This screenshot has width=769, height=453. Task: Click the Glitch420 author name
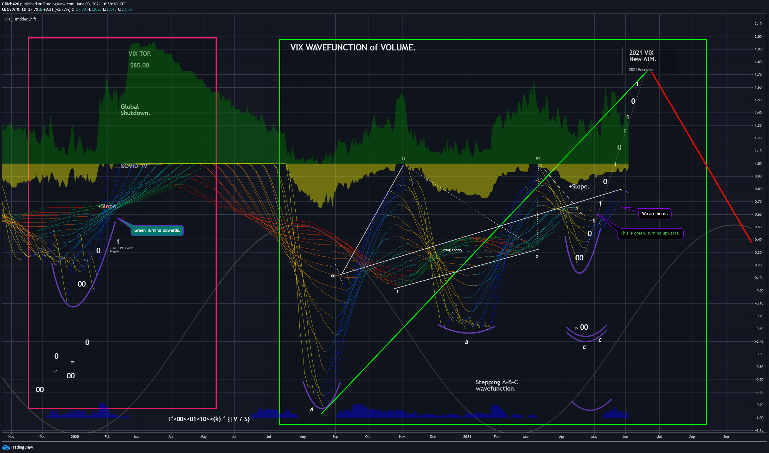10,4
